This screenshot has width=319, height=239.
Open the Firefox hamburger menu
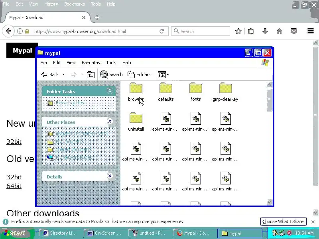311,31
